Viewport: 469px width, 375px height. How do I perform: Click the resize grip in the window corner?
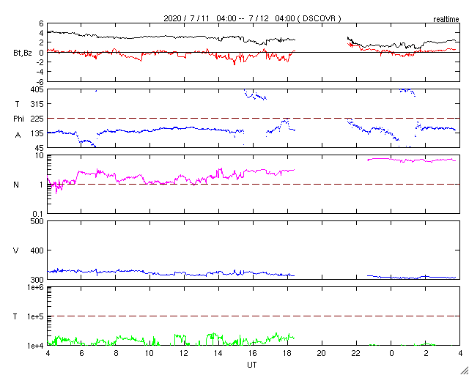point(464,371)
